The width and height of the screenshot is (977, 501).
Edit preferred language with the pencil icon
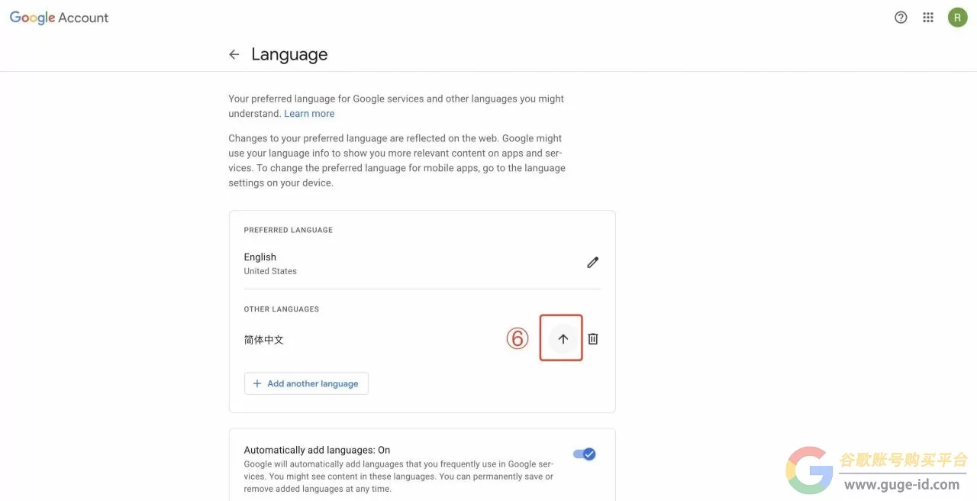592,263
